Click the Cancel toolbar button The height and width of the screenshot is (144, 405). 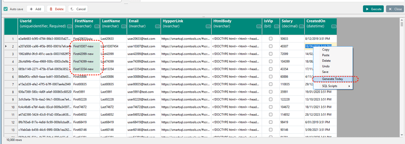click(78, 9)
